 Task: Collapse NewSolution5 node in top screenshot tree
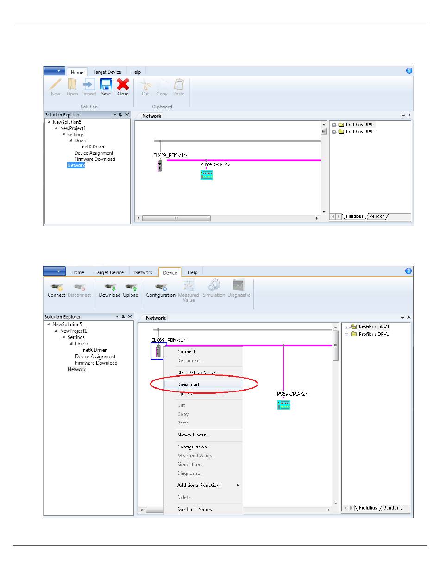(49, 122)
